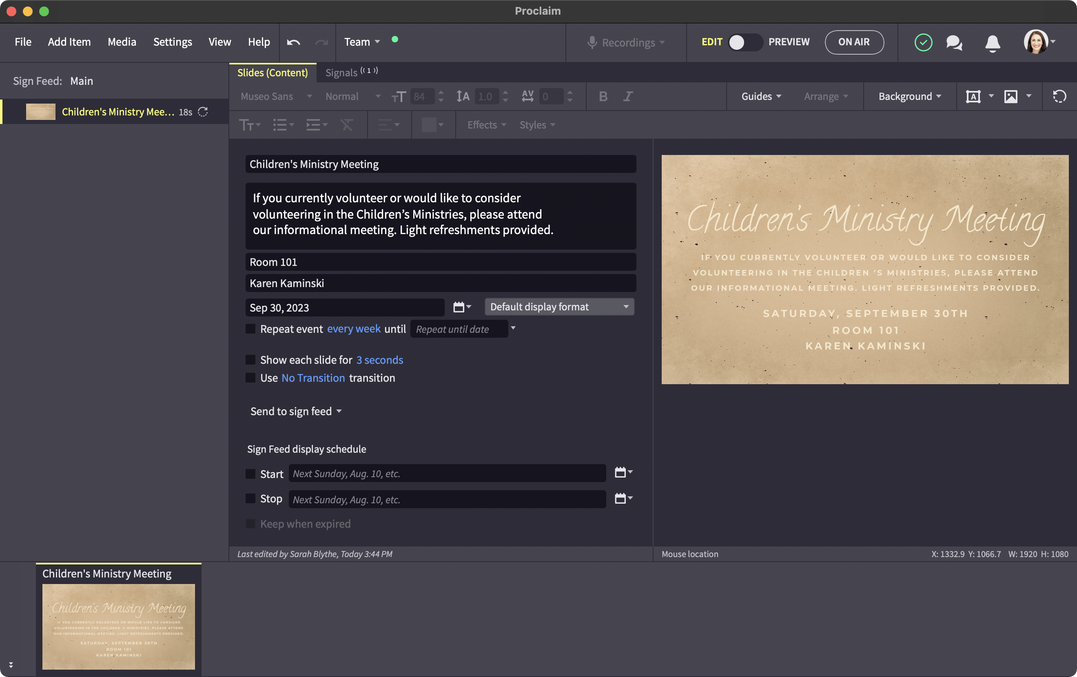The image size is (1077, 677).
Task: Open the Add Item menu
Action: pos(69,42)
